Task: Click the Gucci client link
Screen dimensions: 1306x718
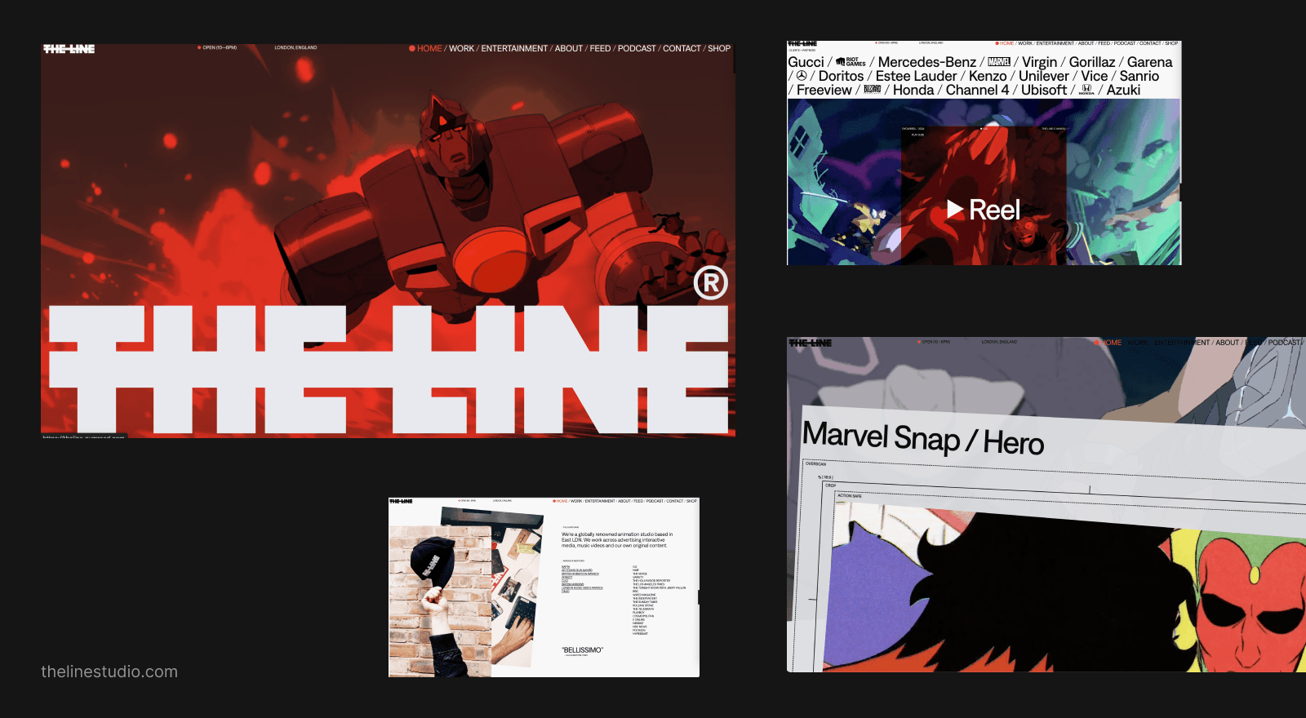Action: coord(806,62)
